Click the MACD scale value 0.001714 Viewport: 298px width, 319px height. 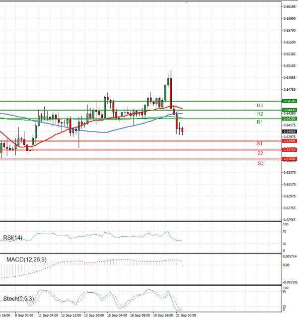290,256
